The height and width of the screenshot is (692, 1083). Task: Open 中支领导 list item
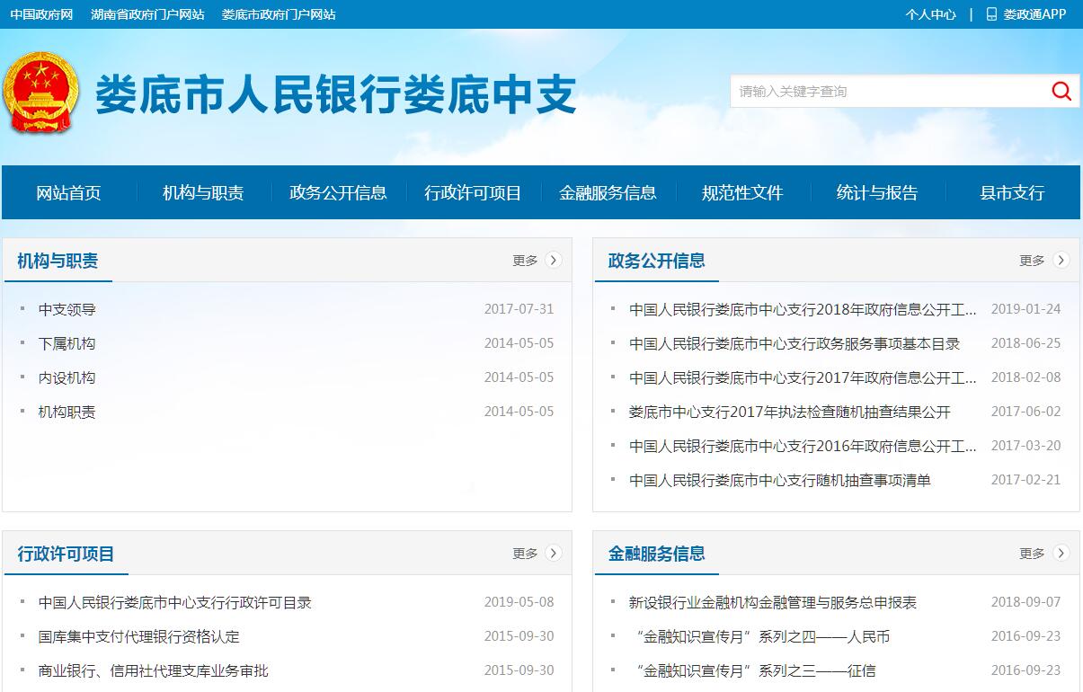67,309
